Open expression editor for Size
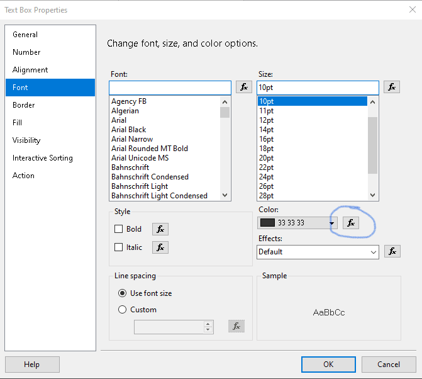The height and width of the screenshot is (379, 422). click(x=392, y=87)
